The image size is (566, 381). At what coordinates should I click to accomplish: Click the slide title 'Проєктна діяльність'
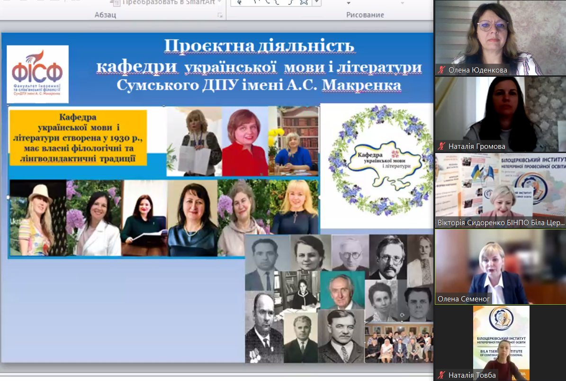259,46
